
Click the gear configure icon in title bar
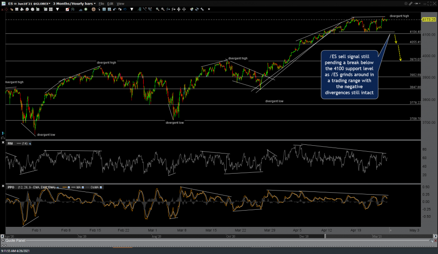point(406,4)
